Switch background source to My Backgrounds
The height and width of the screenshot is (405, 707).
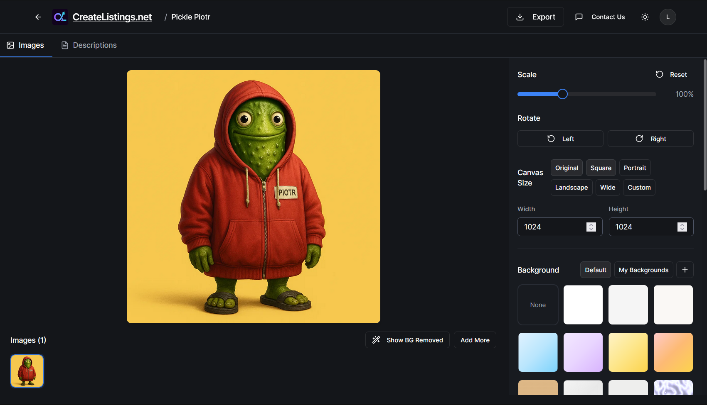643,270
